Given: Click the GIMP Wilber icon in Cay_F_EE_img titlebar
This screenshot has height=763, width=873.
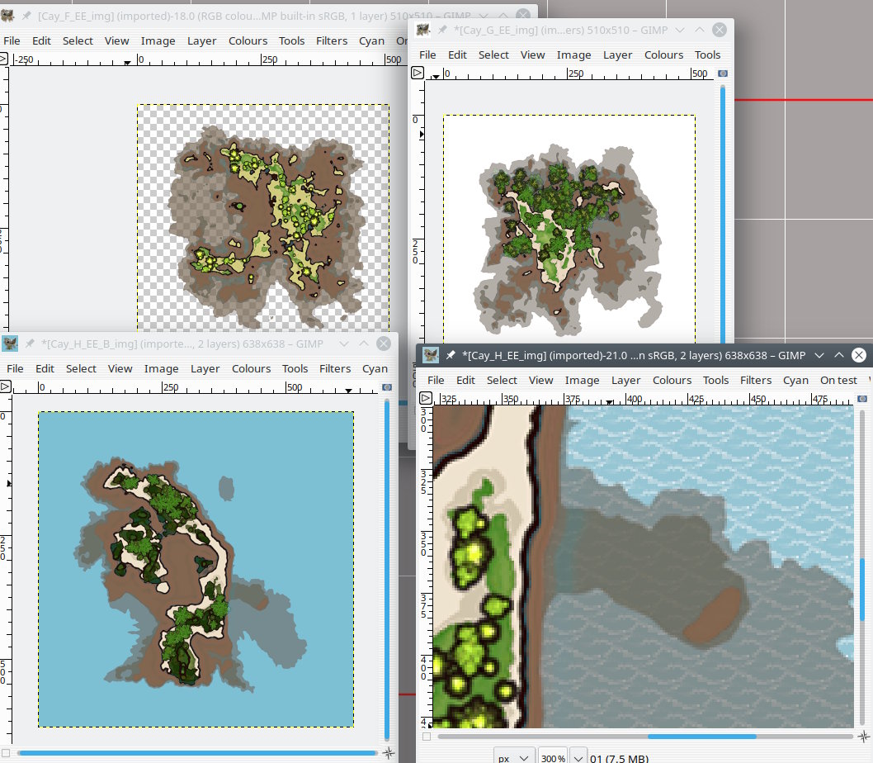Looking at the screenshot, I should click(7, 17).
